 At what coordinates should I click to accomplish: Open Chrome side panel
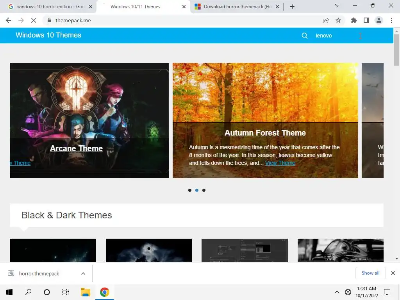tap(366, 20)
